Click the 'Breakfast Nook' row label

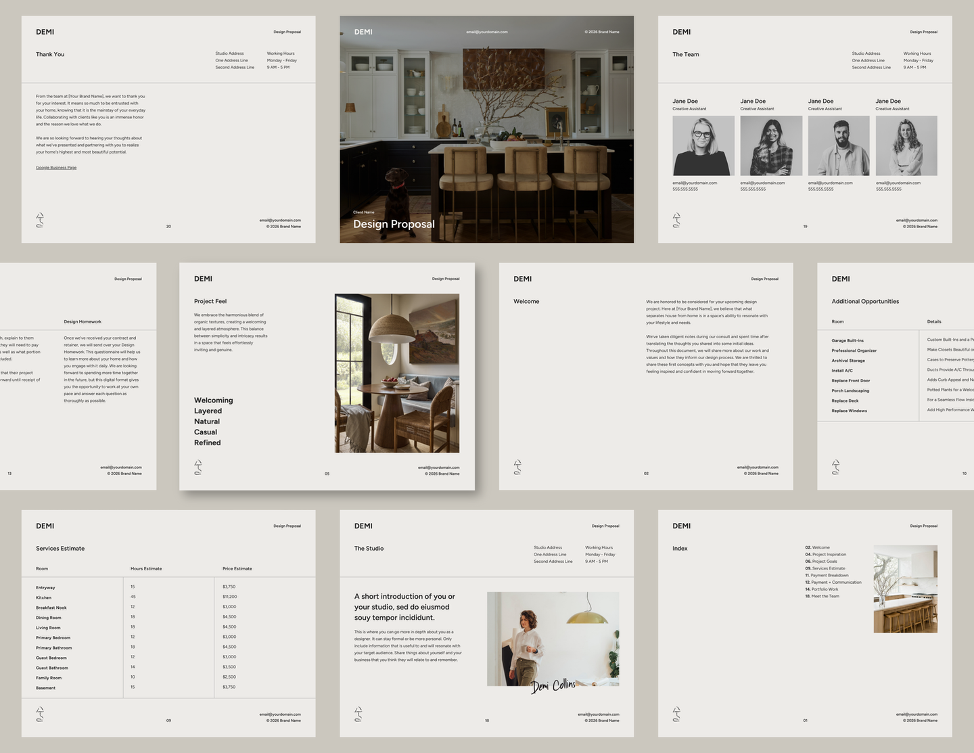pos(51,608)
